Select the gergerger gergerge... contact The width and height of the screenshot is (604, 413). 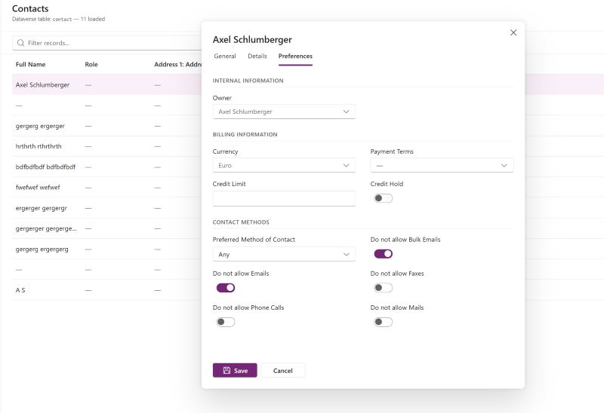click(106, 228)
